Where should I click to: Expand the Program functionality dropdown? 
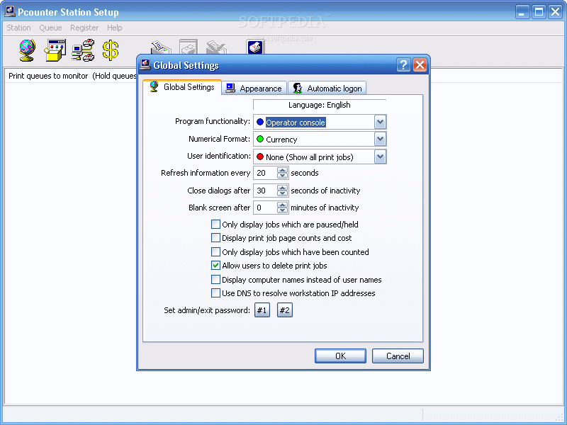click(380, 122)
